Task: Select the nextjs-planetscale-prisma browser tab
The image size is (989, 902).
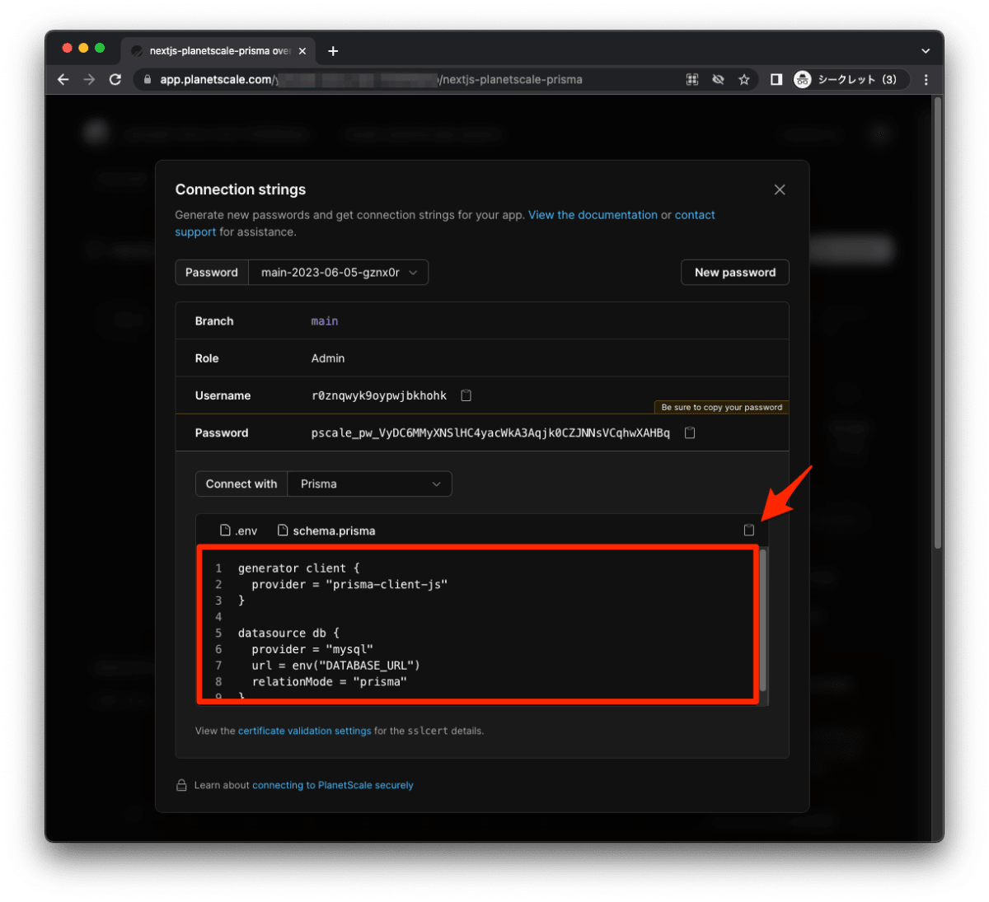Action: click(x=219, y=51)
